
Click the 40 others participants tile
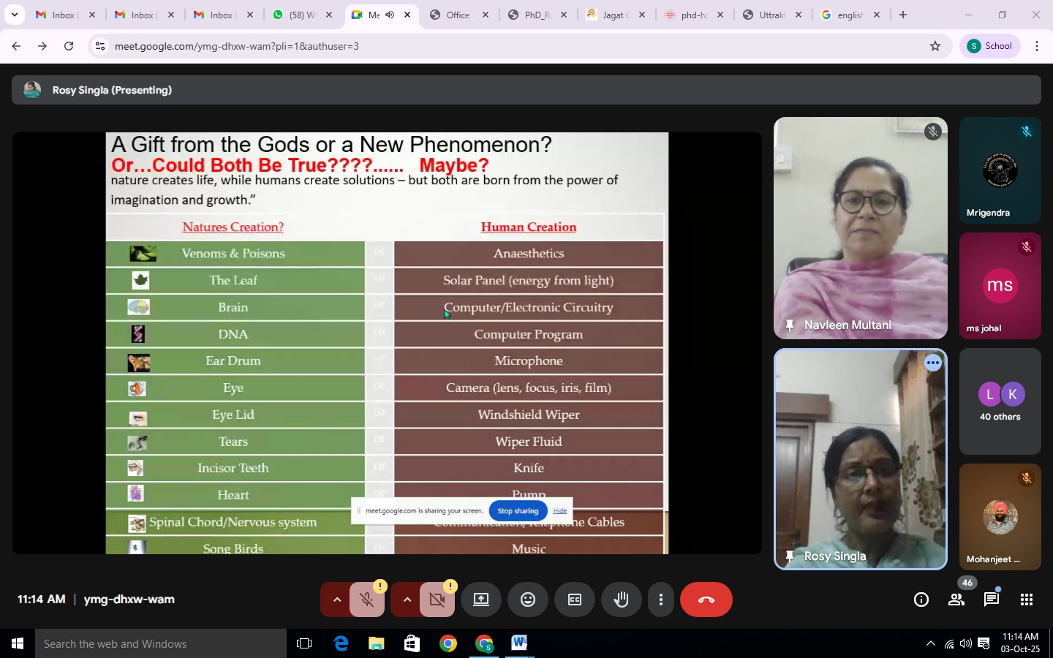1000,401
